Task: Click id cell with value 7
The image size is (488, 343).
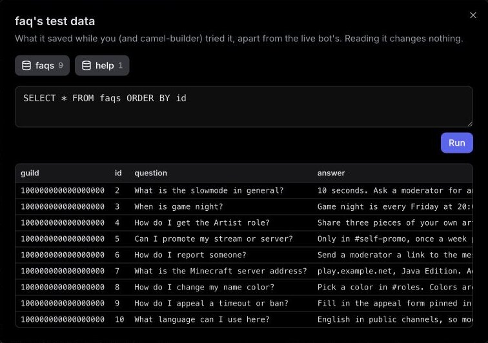Action: (117, 271)
